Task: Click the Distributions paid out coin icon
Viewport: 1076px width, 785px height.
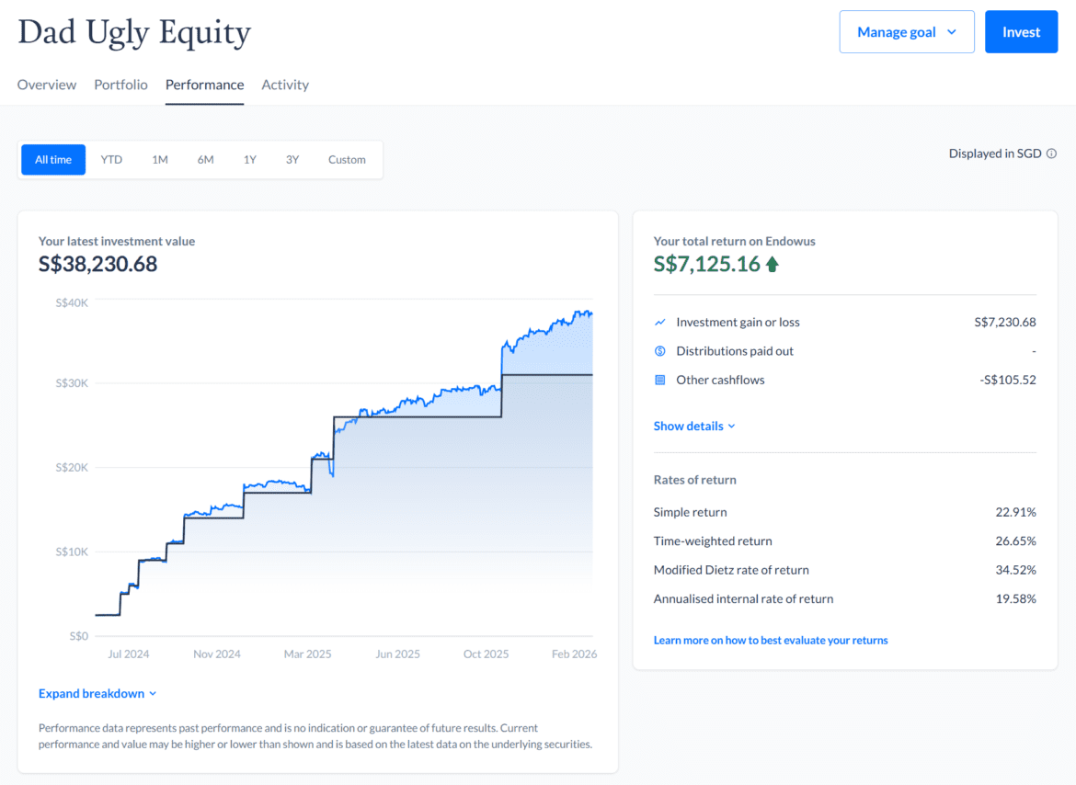Action: click(x=659, y=350)
